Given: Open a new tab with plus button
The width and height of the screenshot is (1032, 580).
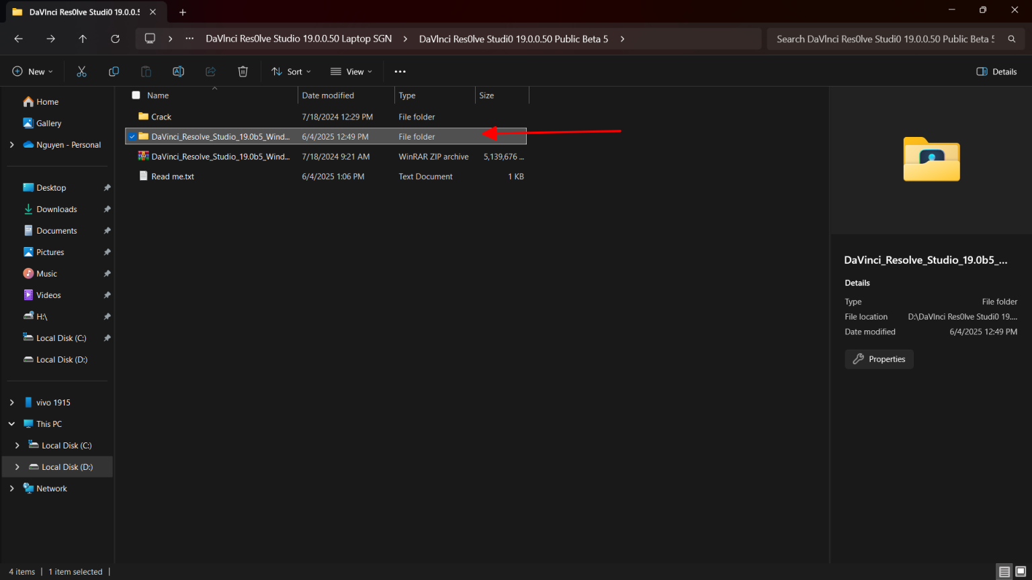Looking at the screenshot, I should pyautogui.click(x=183, y=12).
